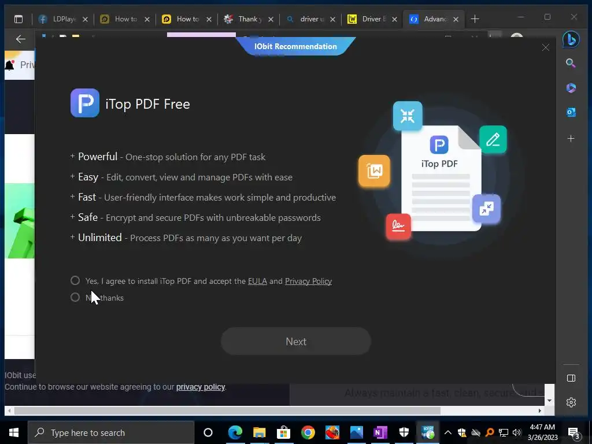Close the IObit Recommendation dialog
This screenshot has width=592, height=444.
[546, 47]
